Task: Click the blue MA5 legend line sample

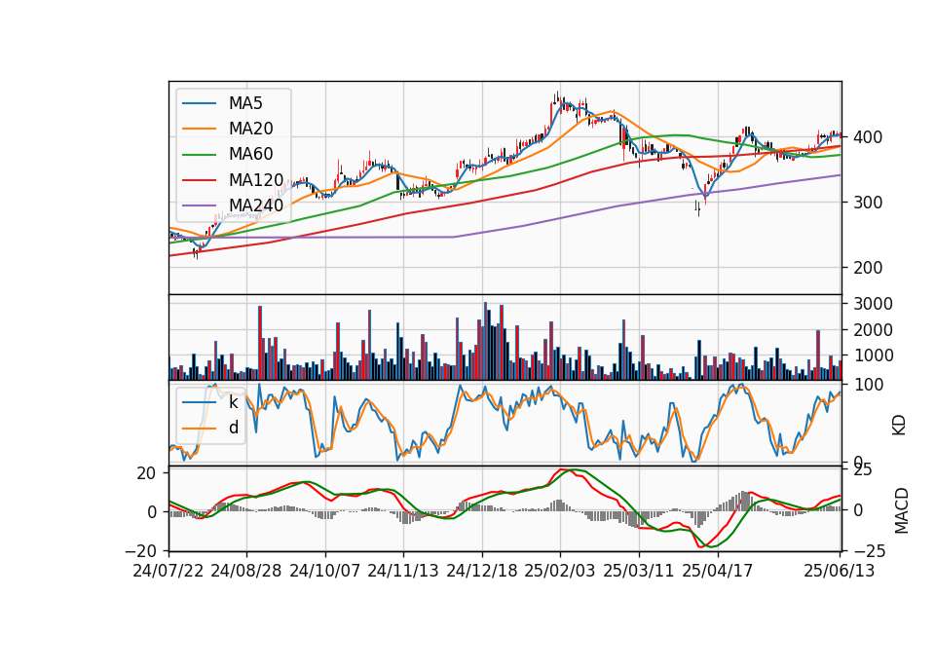Action: (x=199, y=103)
